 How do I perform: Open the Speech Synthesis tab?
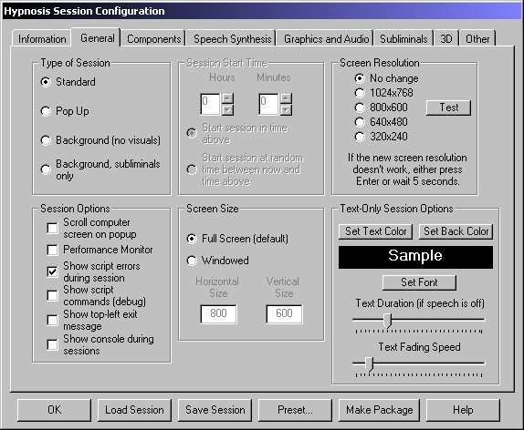(232, 38)
